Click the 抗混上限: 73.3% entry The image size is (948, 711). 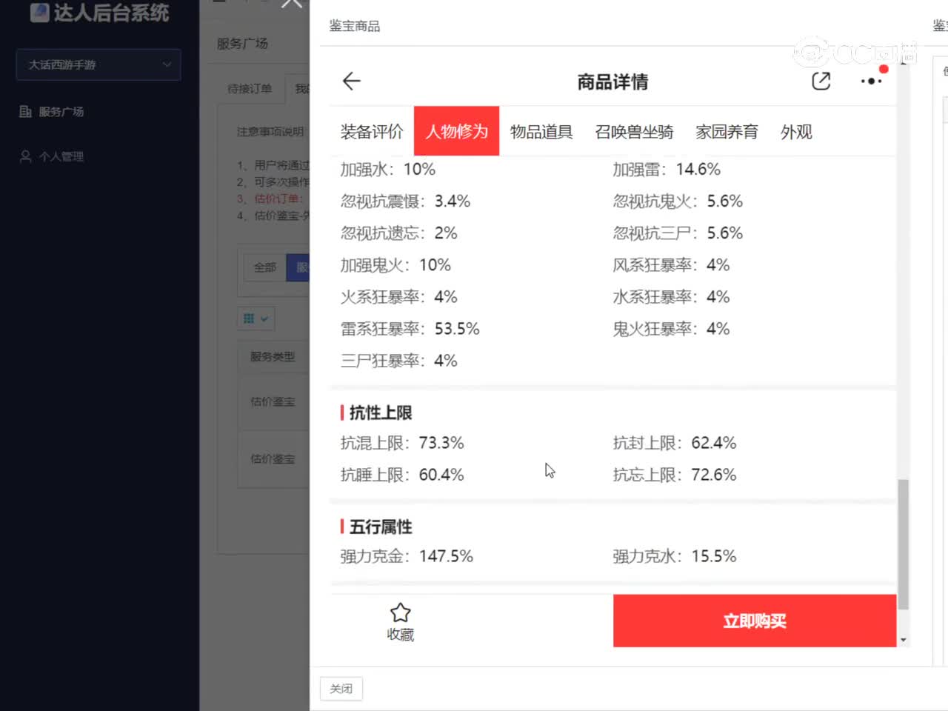coord(402,443)
